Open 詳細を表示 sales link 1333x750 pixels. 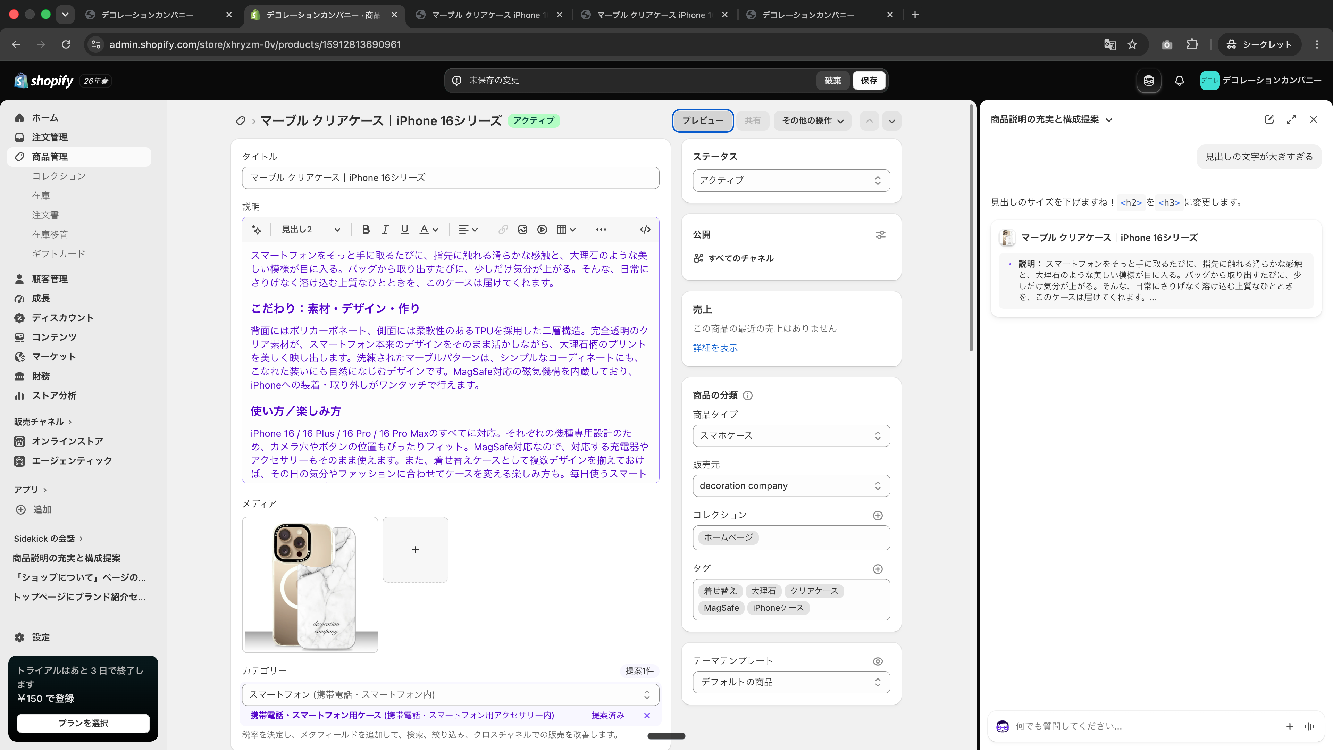[715, 348]
